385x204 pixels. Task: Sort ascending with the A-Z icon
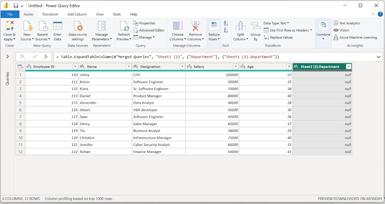point(226,23)
